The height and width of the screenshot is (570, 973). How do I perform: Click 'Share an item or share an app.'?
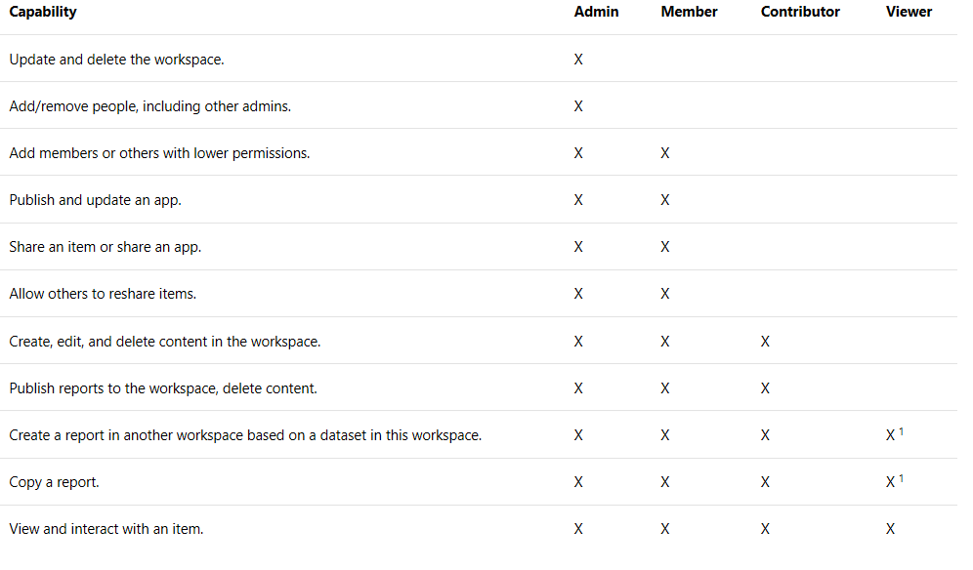tap(105, 247)
